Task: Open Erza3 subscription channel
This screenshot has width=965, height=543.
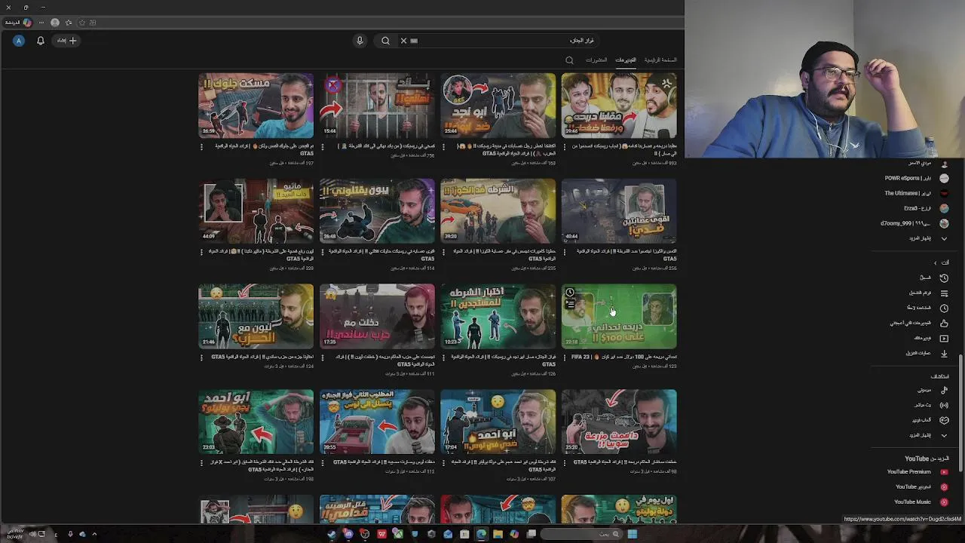Action: pyautogui.click(x=926, y=209)
